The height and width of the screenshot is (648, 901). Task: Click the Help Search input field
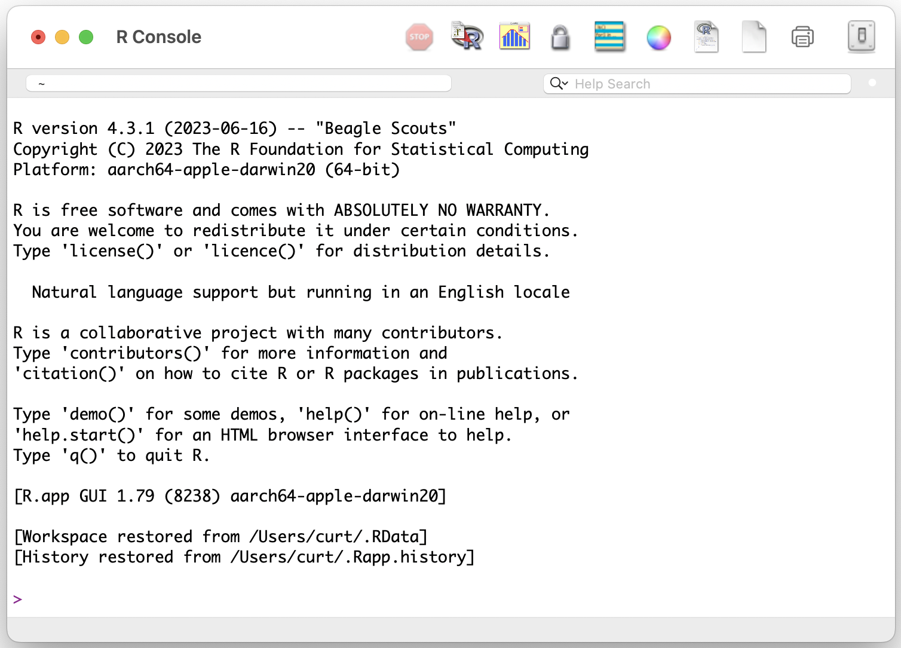(697, 84)
